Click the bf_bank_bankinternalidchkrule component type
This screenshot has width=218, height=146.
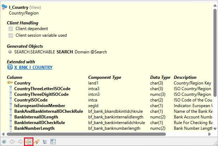117,123
